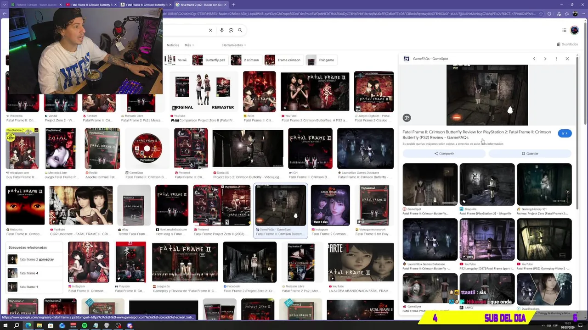Select the Frame crimson suggestion chip
This screenshot has width=588, height=330.
[x=283, y=60]
